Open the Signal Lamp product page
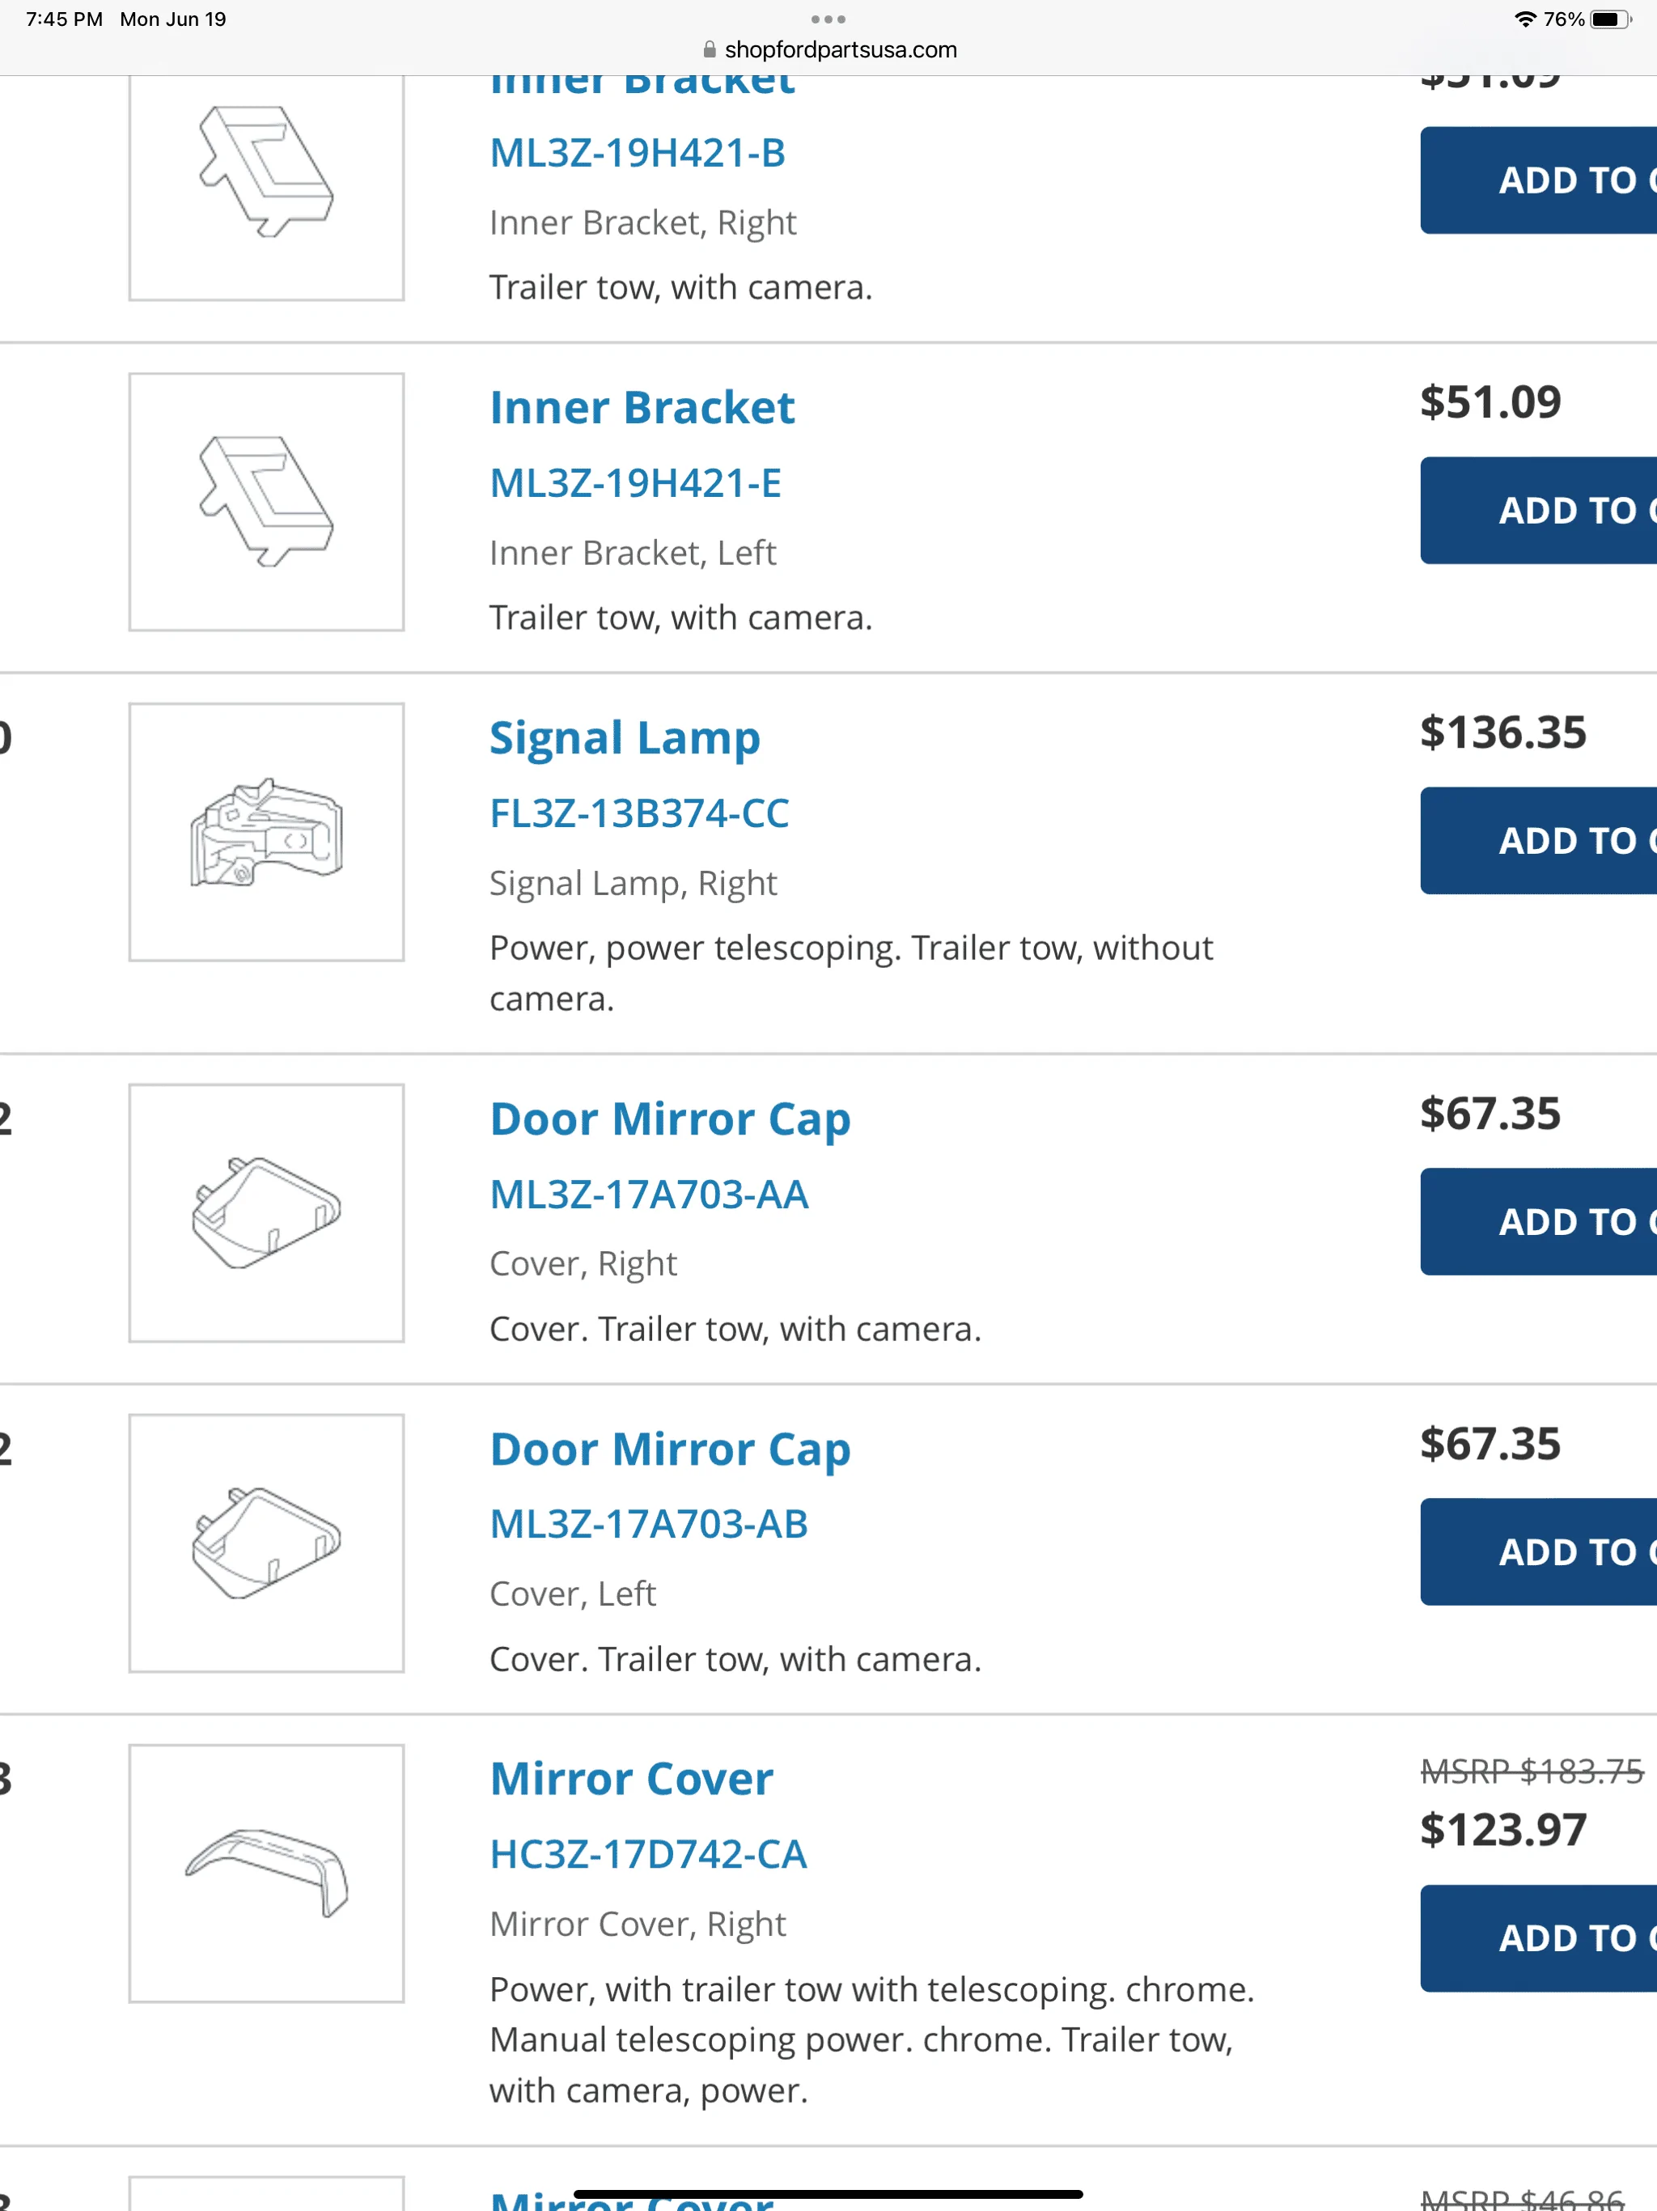The height and width of the screenshot is (2211, 1657). (x=625, y=737)
